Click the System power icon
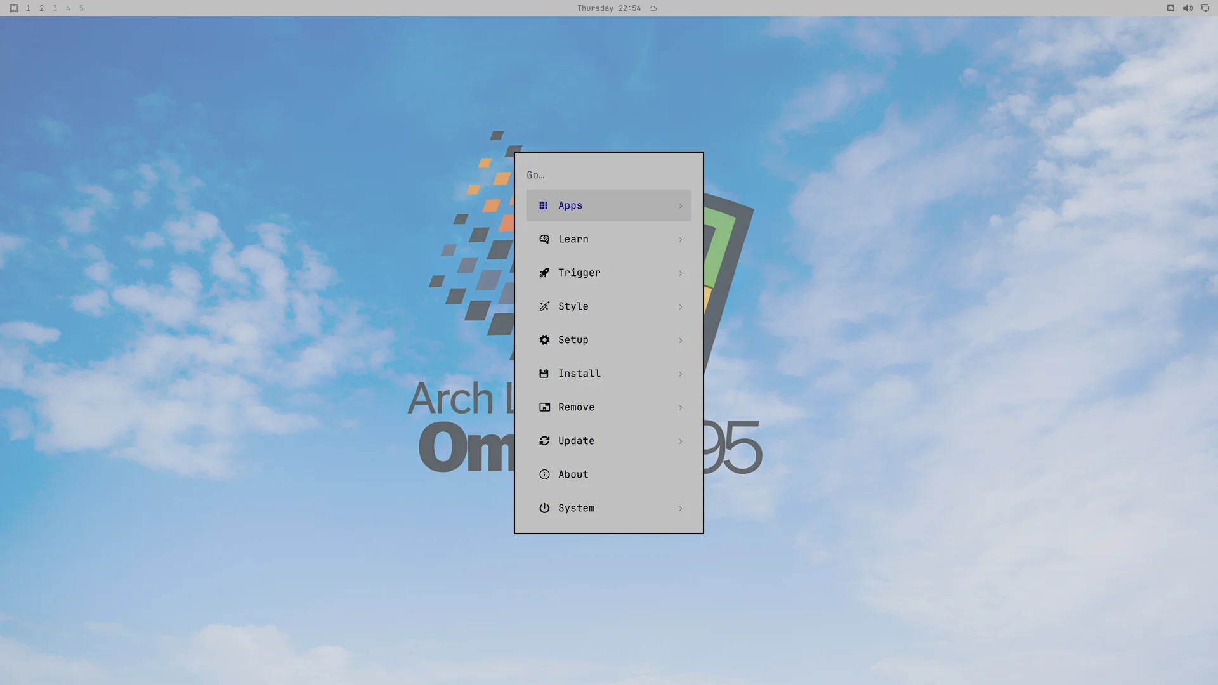Viewport: 1218px width, 685px height. pos(544,508)
